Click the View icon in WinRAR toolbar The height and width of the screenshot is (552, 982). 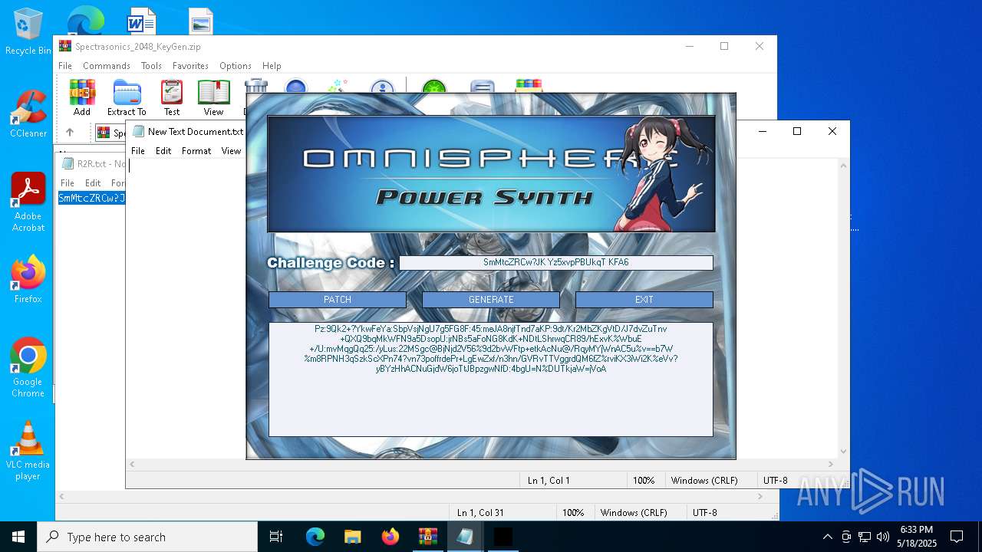click(213, 97)
